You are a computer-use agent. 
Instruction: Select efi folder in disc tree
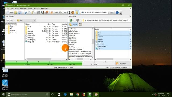[11, 28]
